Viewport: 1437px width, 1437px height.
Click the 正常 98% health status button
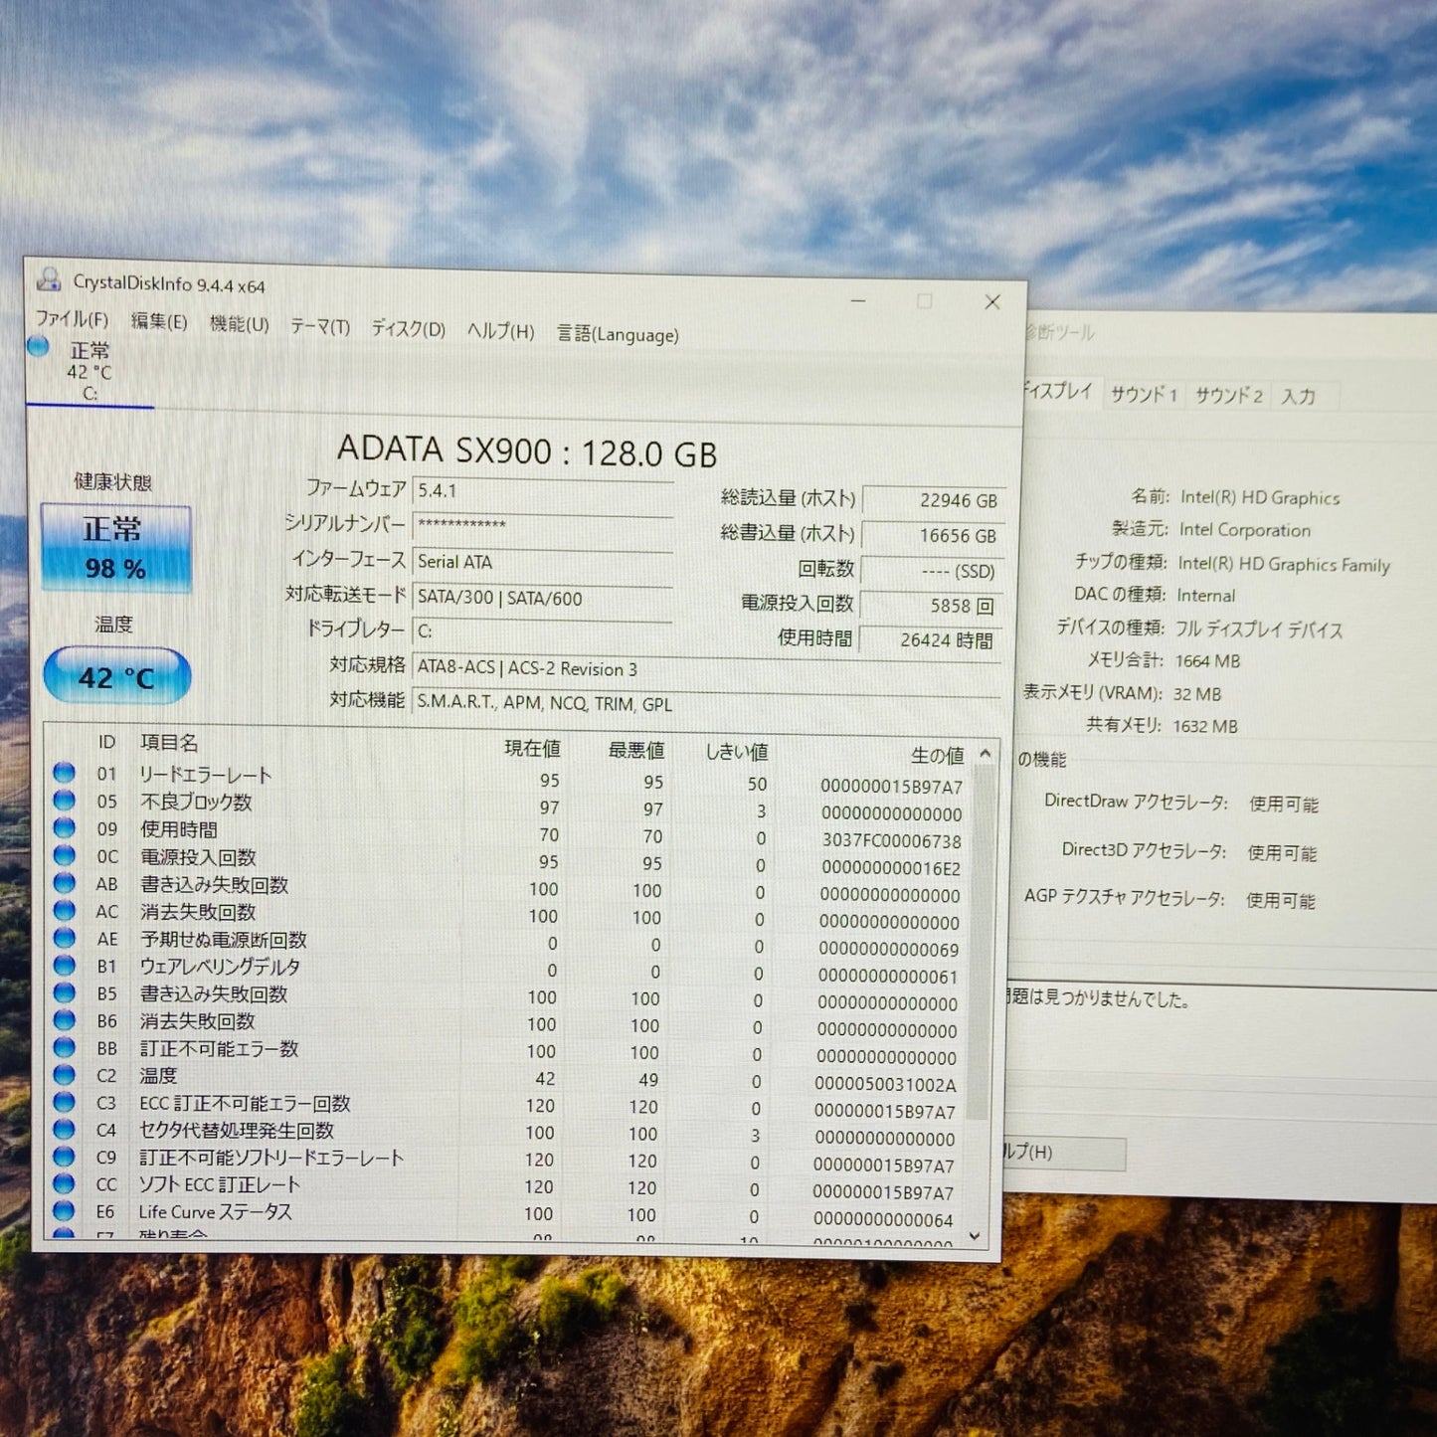tap(114, 548)
